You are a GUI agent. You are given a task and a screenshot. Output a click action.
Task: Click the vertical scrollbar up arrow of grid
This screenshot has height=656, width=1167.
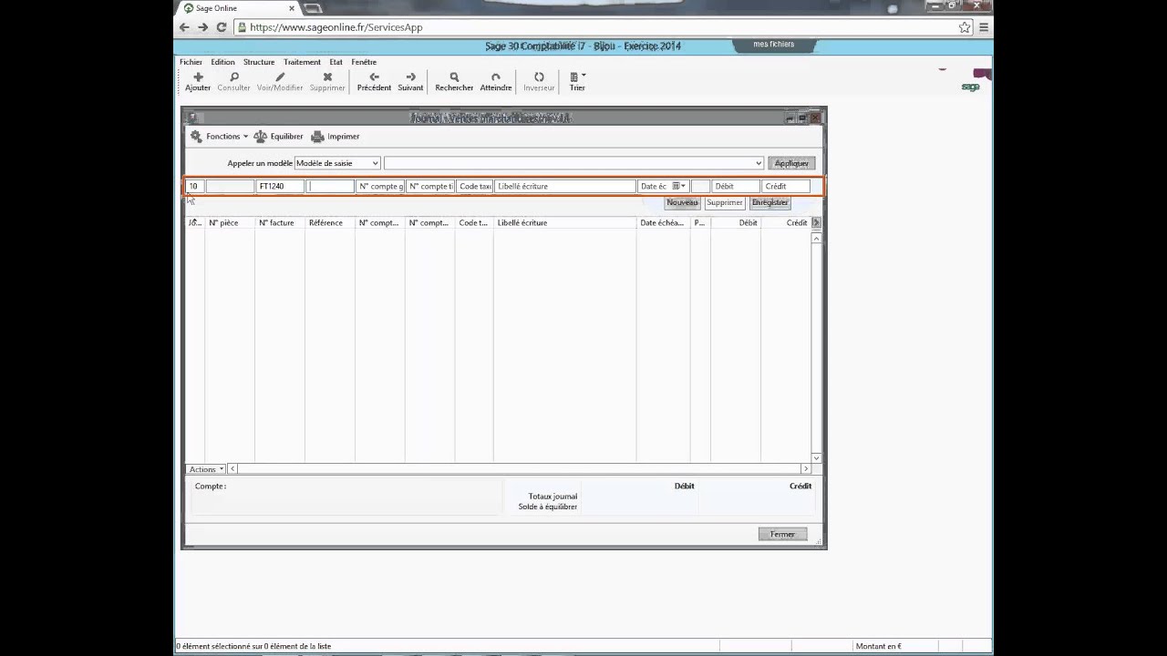[816, 238]
